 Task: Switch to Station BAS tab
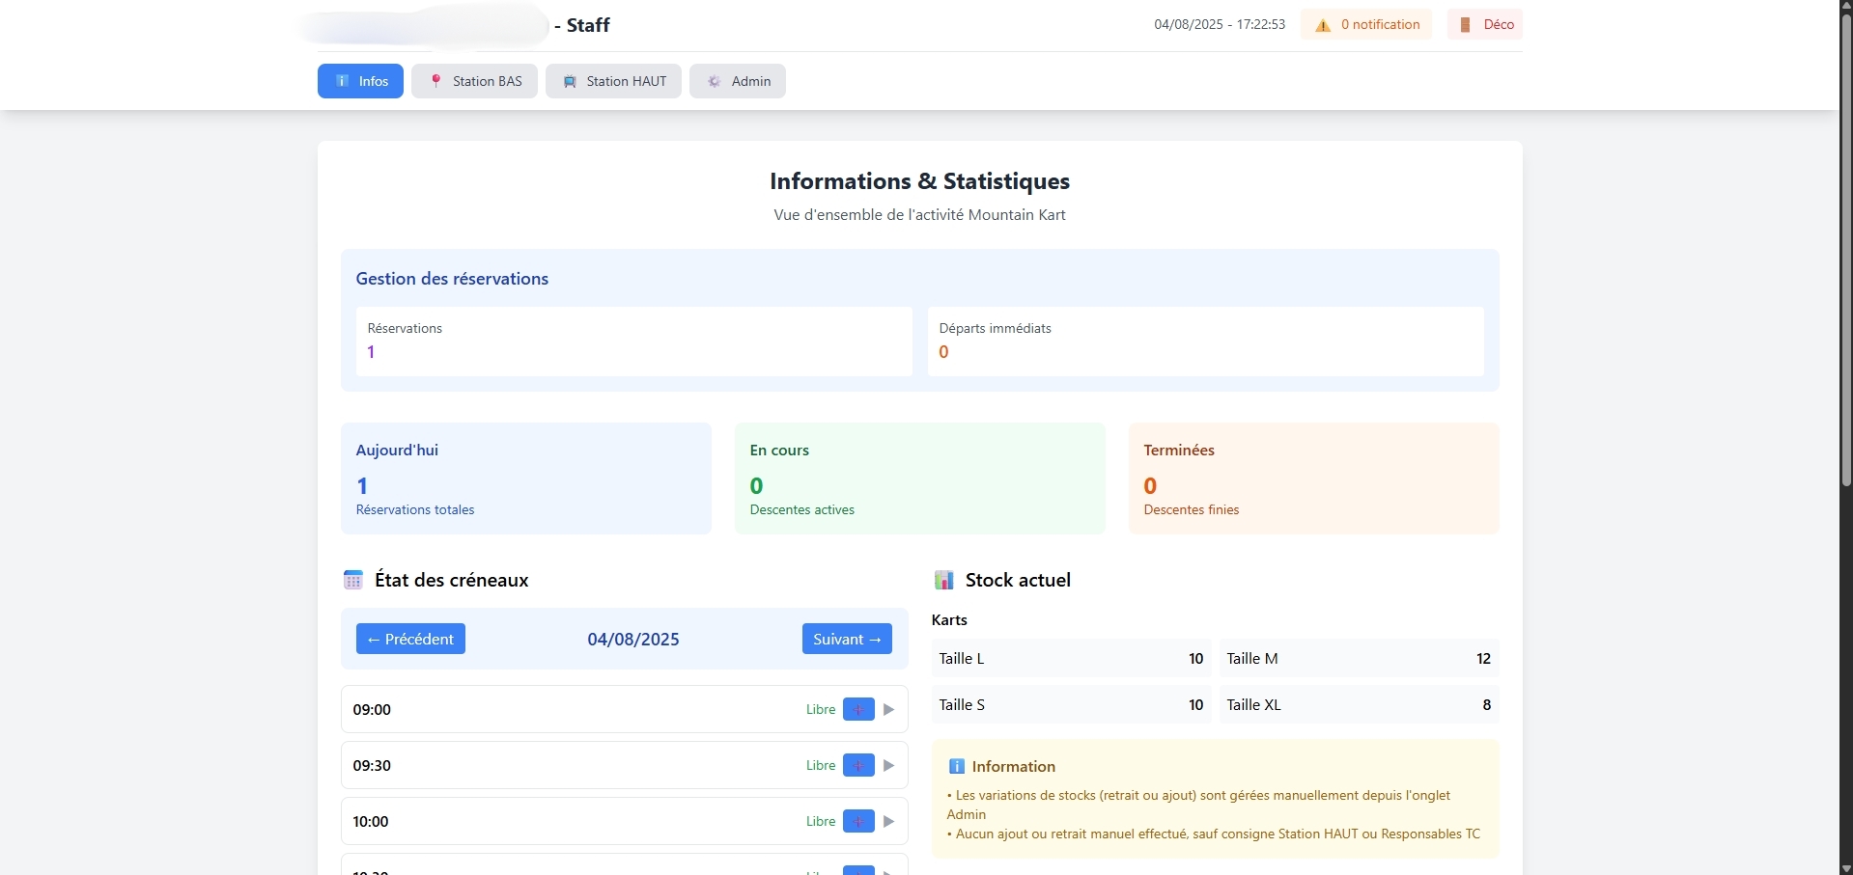tap(474, 81)
